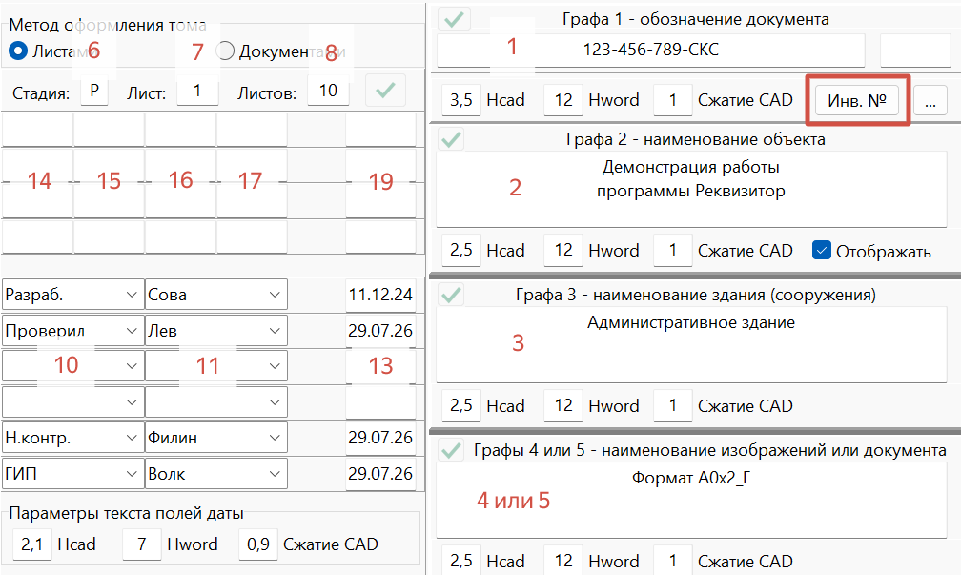
Task: Click the date field in ГИП row
Action: [x=380, y=474]
